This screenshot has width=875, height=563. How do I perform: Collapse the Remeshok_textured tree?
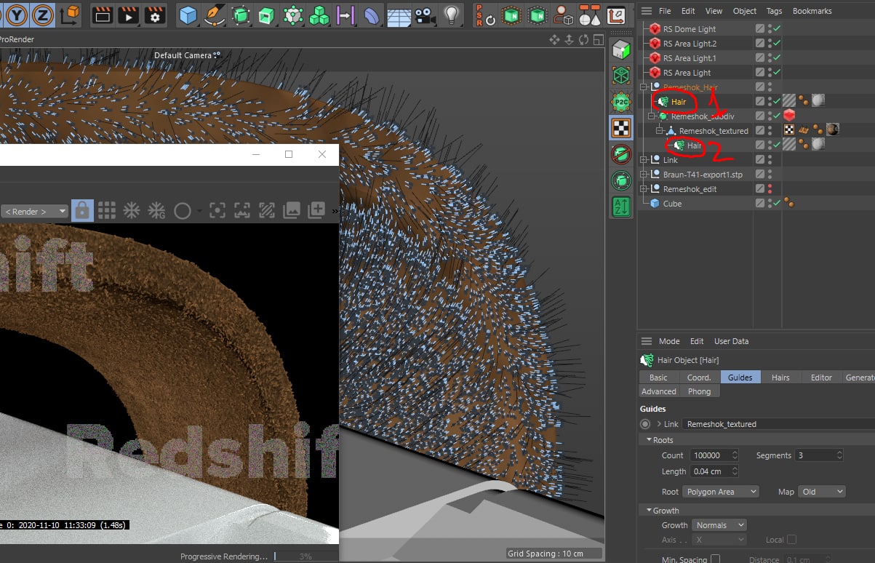click(x=660, y=131)
